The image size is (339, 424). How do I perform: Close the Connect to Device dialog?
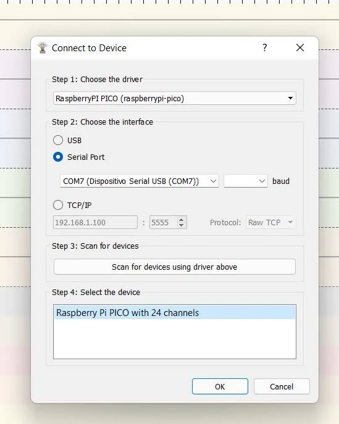click(299, 48)
